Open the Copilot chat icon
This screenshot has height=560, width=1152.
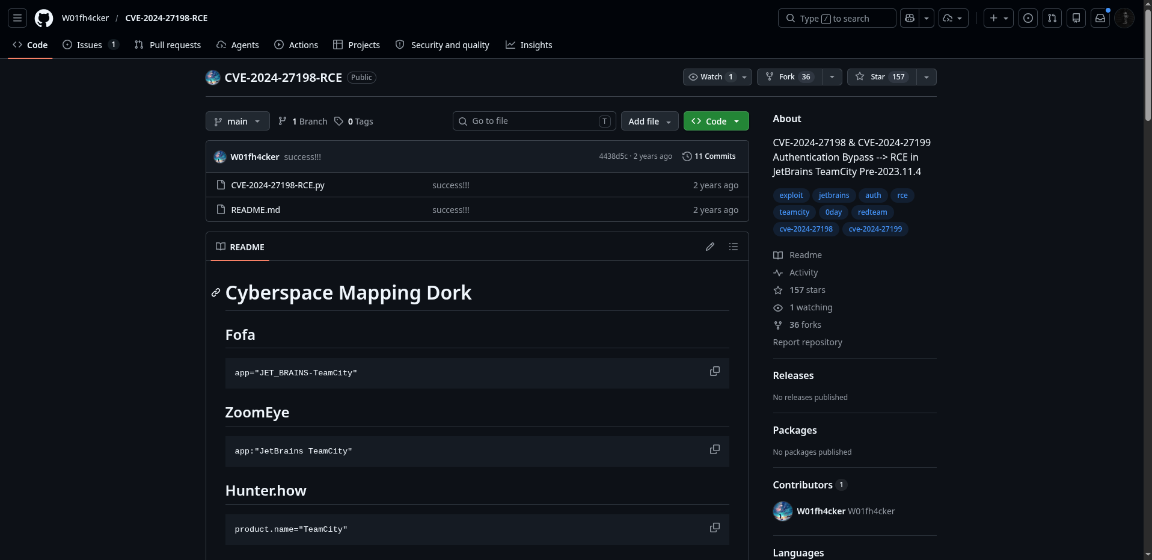(910, 18)
